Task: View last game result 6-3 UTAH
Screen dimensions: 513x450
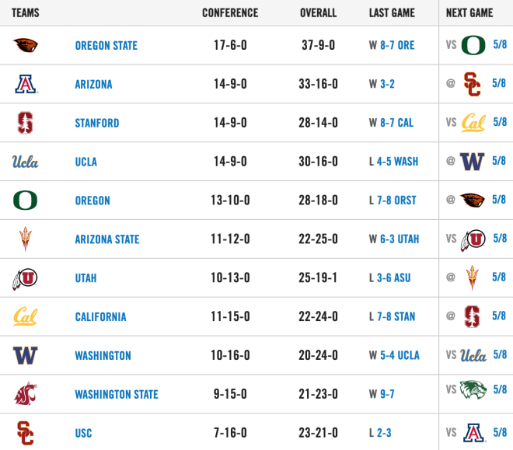Action: click(400, 239)
